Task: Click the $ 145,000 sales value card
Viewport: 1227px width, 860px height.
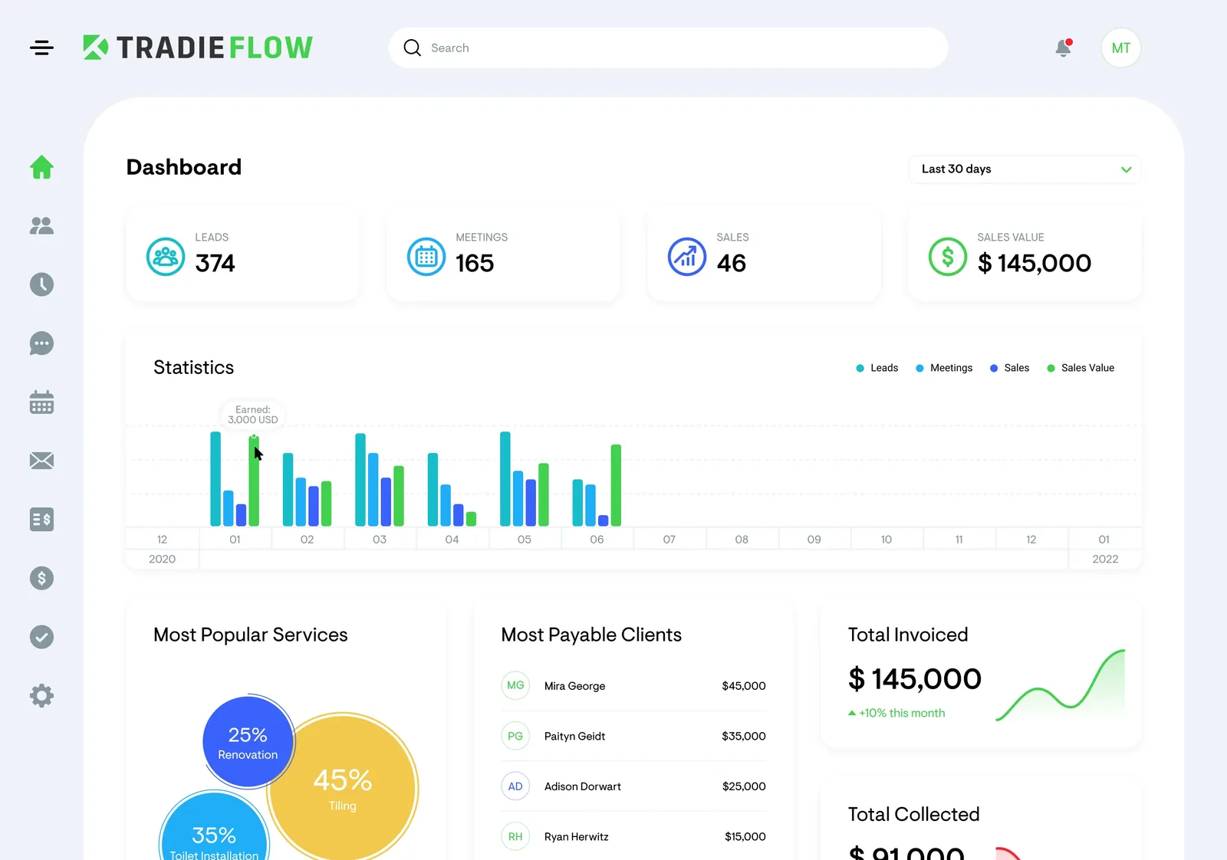Action: 1025,255
